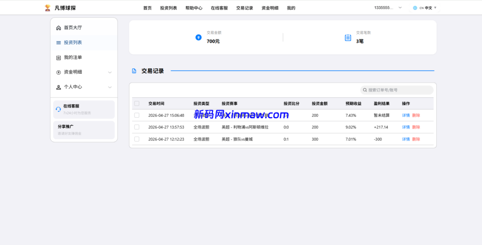Click the blue yuan icon beside 交易金额
The width and height of the screenshot is (482, 245).
(199, 38)
